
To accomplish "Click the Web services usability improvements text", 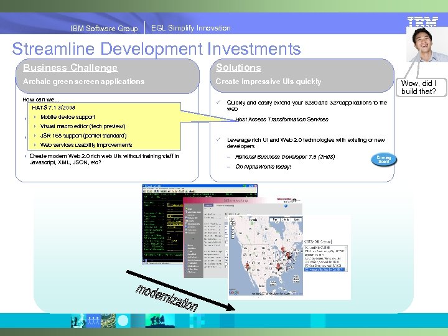I will pyautogui.click(x=86, y=145).
